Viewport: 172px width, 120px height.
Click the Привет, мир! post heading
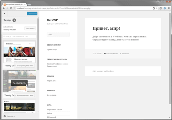[x=106, y=28]
